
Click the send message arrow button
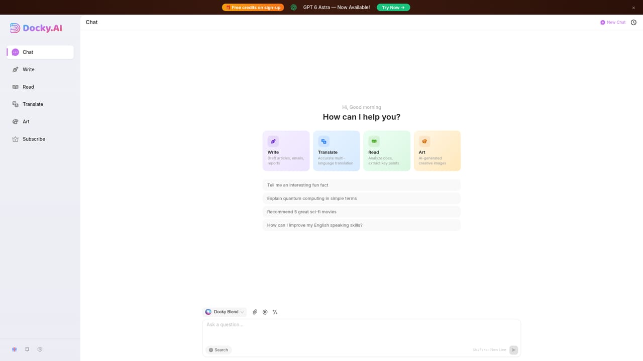513,350
